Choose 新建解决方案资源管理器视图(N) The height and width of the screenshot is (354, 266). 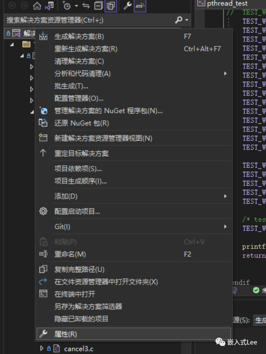(134, 138)
